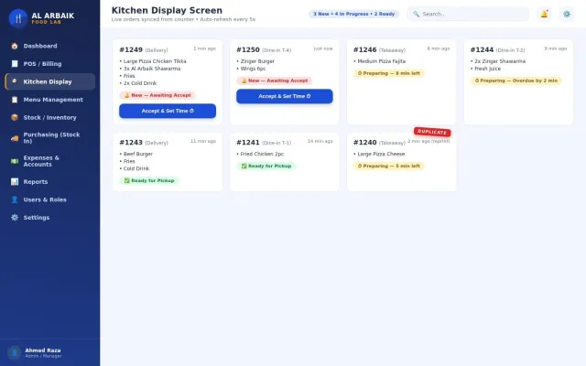Click Preparing 5 min left badge
The width and height of the screenshot is (586, 366).
point(388,166)
